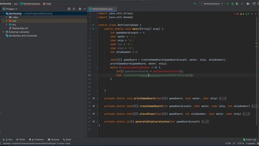Click the editor vertical scrollbar
259x146 pixels.
257,71
